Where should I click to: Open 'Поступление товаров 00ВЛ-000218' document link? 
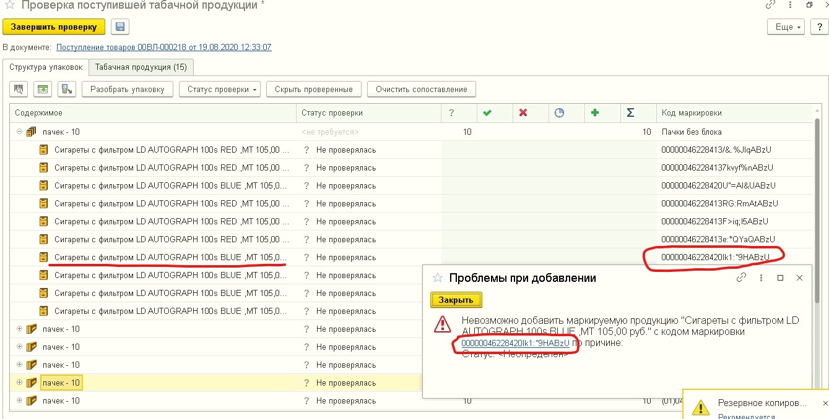163,47
